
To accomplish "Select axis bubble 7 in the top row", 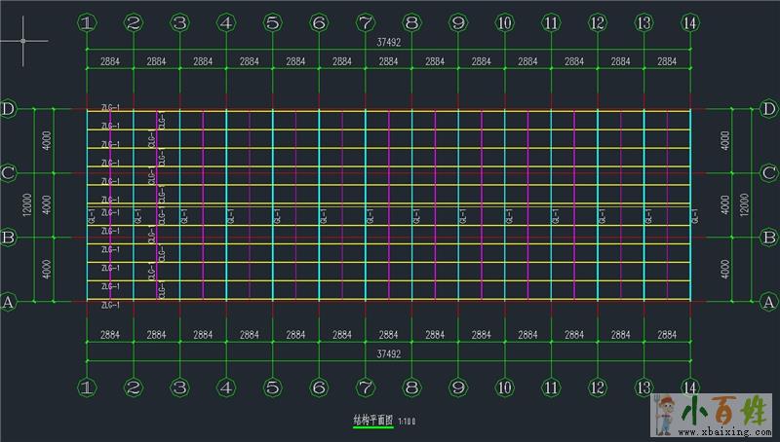I will (x=365, y=22).
